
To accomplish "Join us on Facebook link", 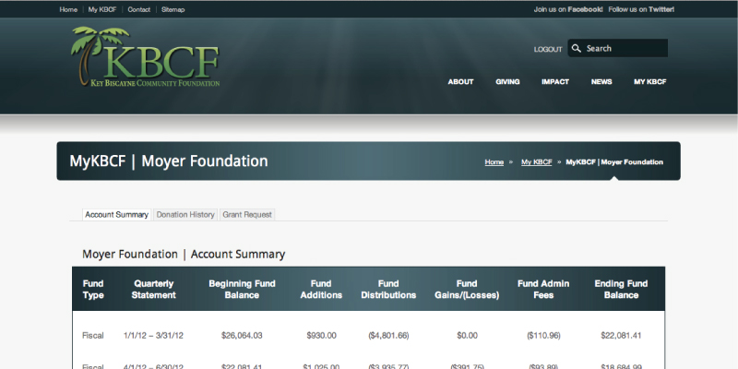I will [568, 9].
